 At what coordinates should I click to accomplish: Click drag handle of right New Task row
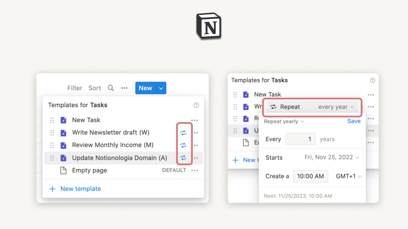(x=235, y=95)
